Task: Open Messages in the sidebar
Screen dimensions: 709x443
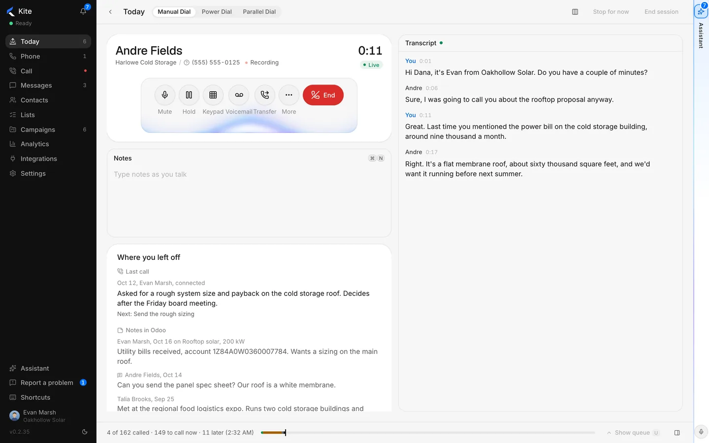Action: click(48, 85)
